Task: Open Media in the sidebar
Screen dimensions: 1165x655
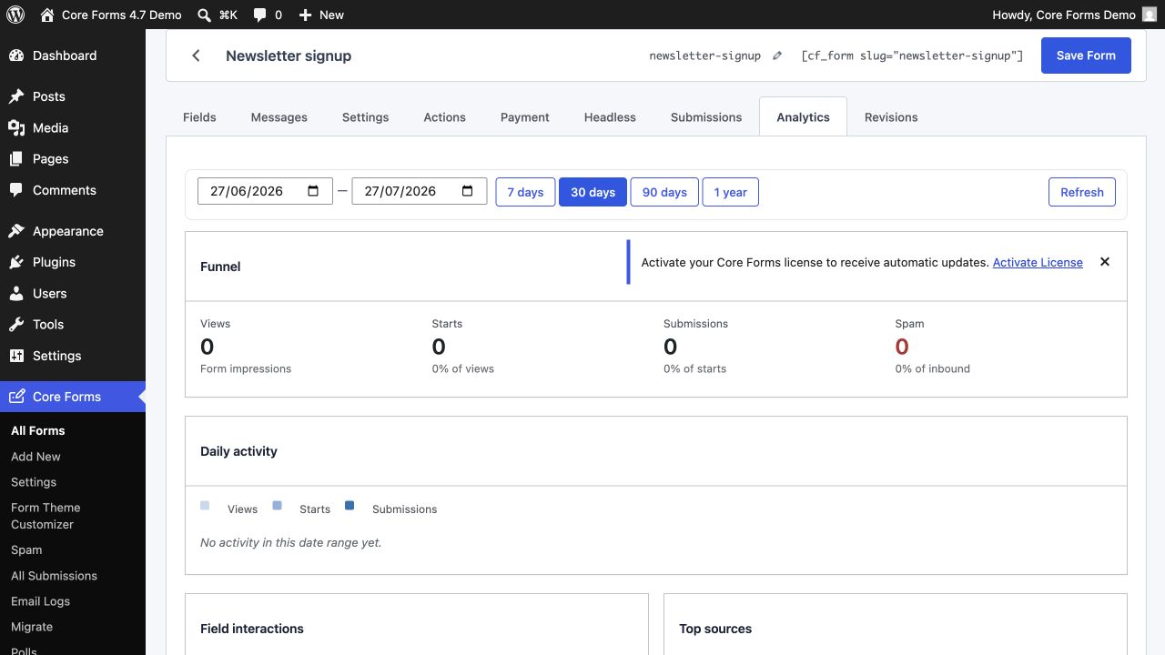Action: pyautogui.click(x=73, y=127)
